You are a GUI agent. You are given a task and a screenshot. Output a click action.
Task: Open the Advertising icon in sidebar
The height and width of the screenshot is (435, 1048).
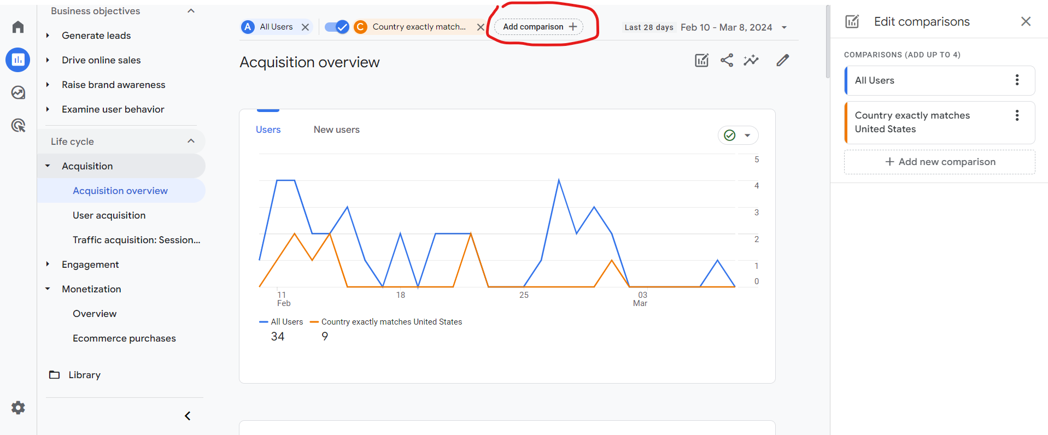point(18,126)
